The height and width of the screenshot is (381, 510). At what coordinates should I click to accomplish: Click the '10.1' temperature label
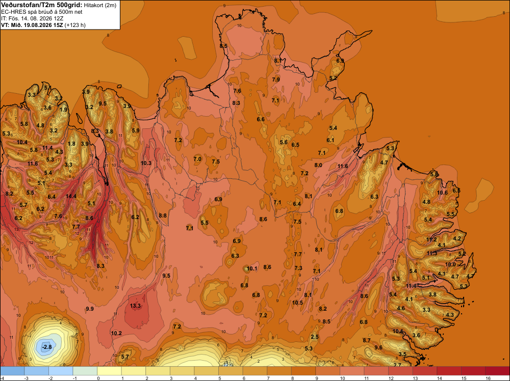tap(252, 268)
